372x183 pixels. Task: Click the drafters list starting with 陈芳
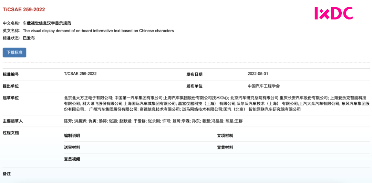153,121
